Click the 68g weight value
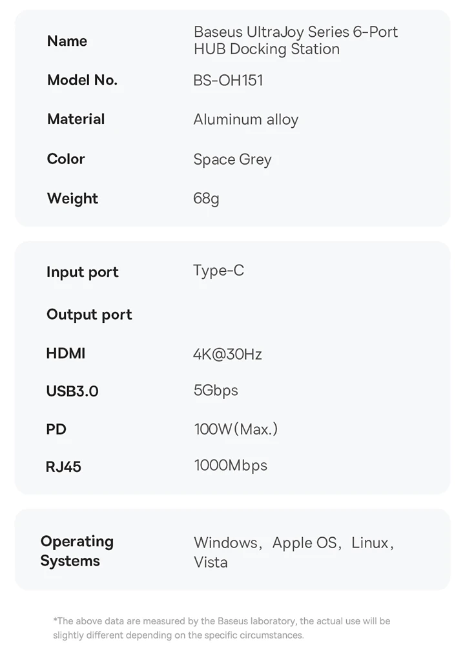 [206, 198]
